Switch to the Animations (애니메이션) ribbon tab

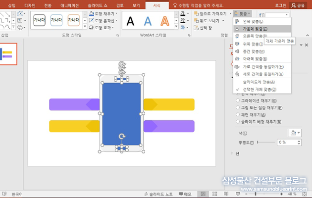point(69,5)
